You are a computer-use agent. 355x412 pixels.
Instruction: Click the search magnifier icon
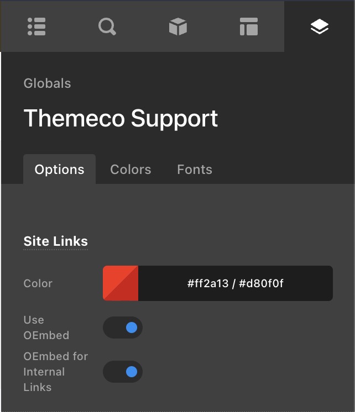point(107,27)
